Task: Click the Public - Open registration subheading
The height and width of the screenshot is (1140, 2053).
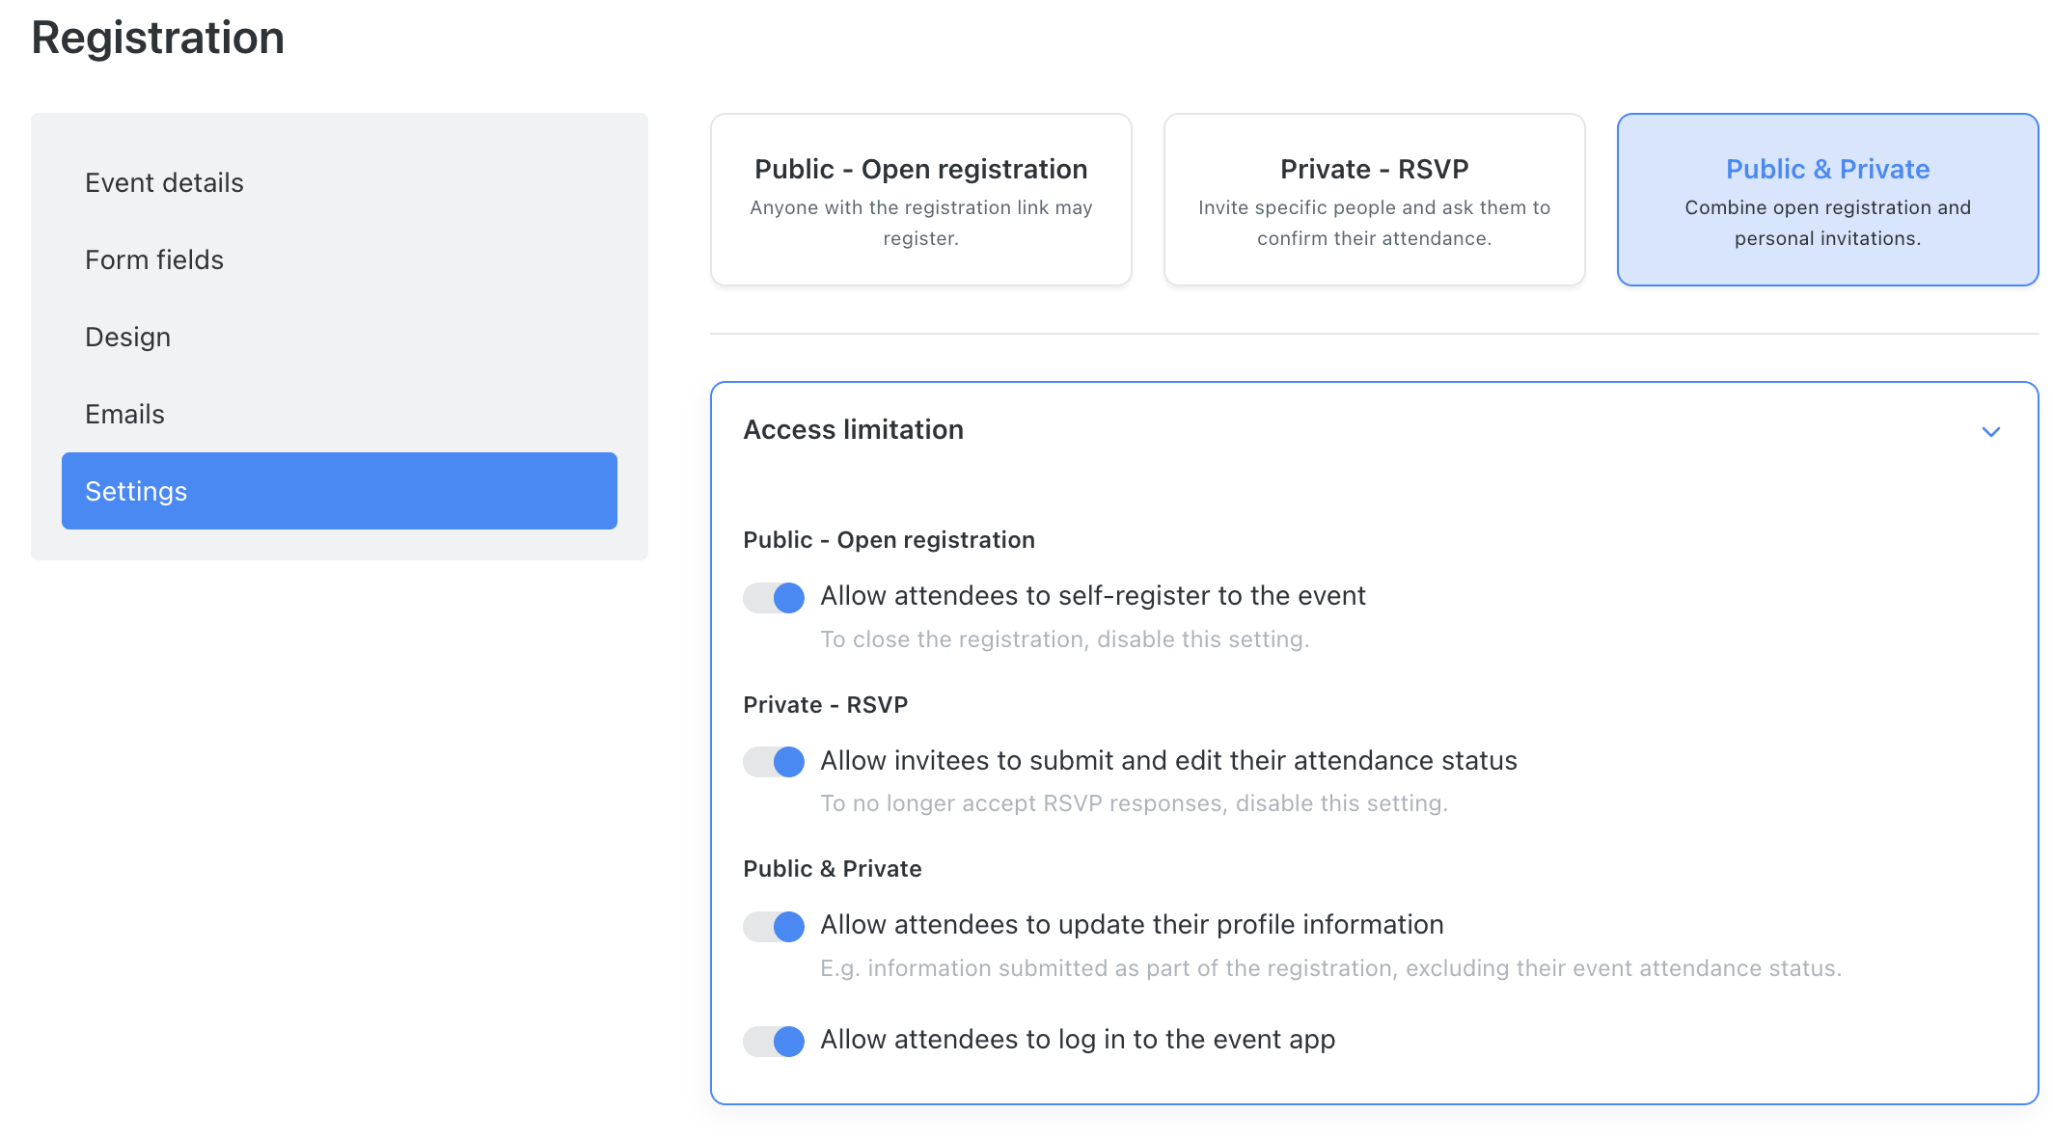Action: click(x=889, y=539)
